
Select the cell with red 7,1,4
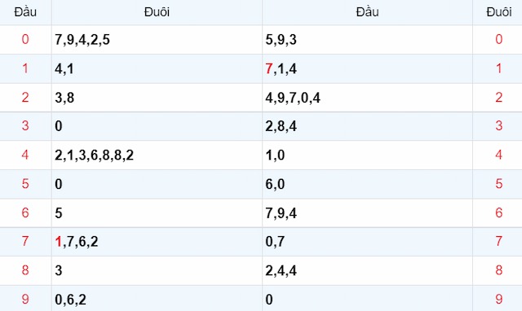(367, 68)
